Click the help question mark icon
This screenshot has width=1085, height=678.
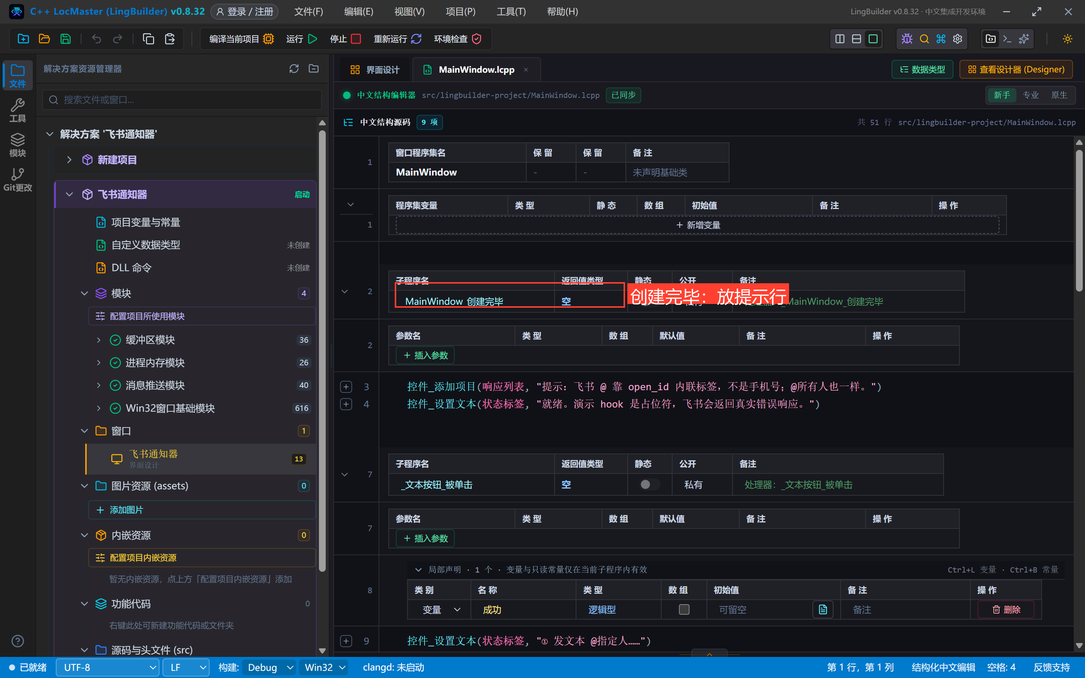17,641
